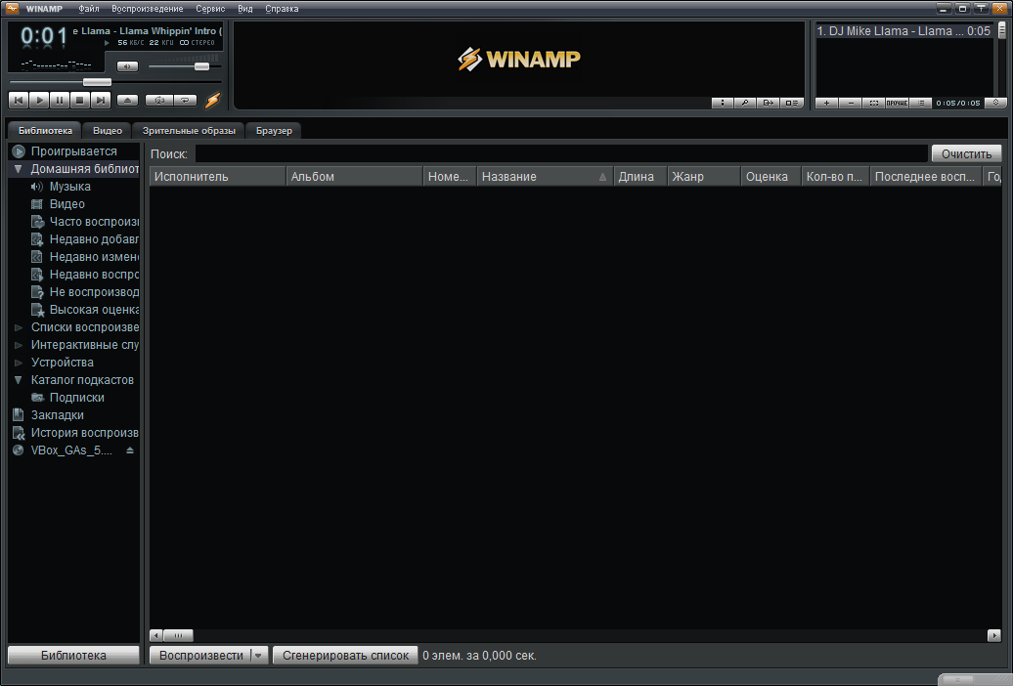Click the Воспроизвести button

pyautogui.click(x=200, y=655)
